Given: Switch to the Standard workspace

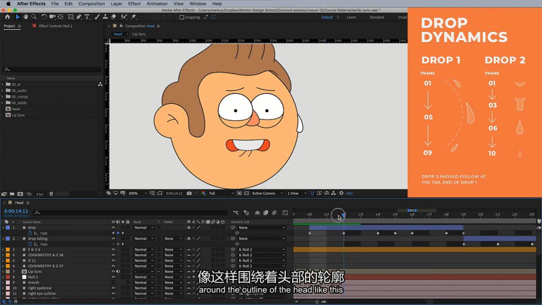Looking at the screenshot, I should [x=377, y=17].
